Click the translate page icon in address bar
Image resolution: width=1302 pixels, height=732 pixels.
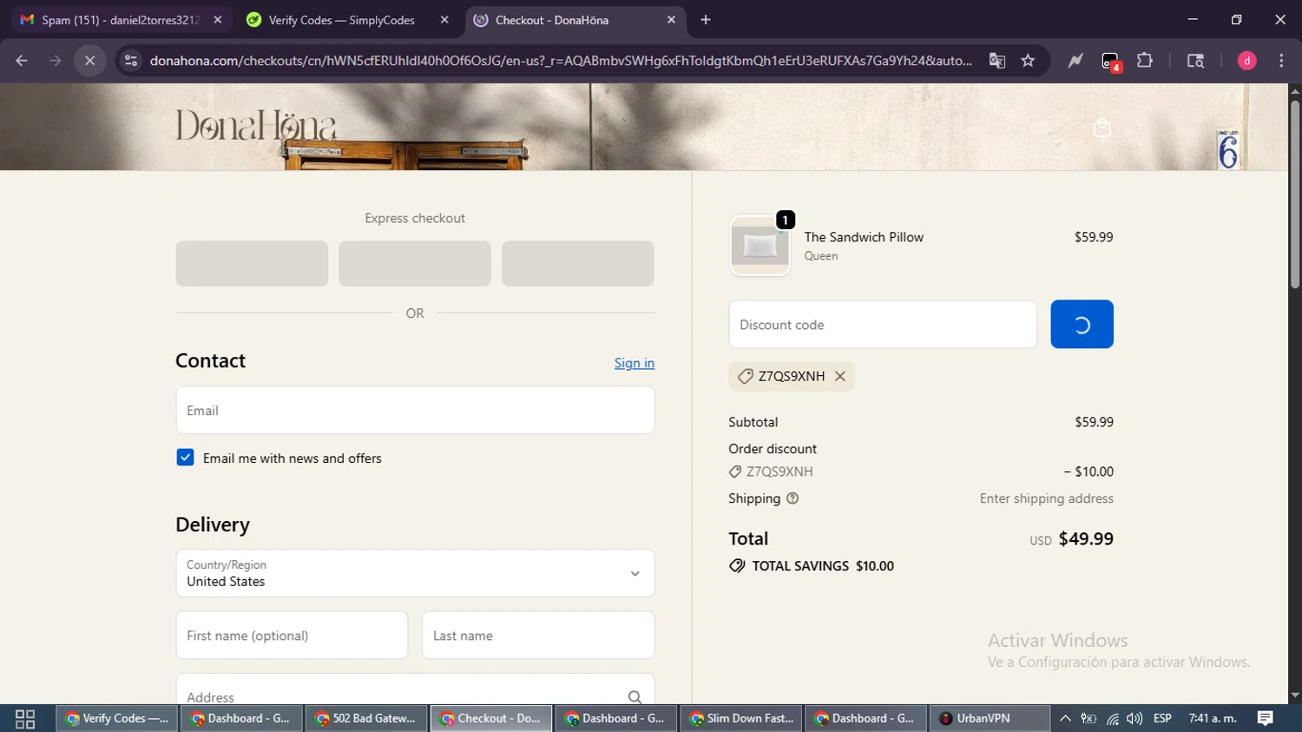tap(997, 61)
